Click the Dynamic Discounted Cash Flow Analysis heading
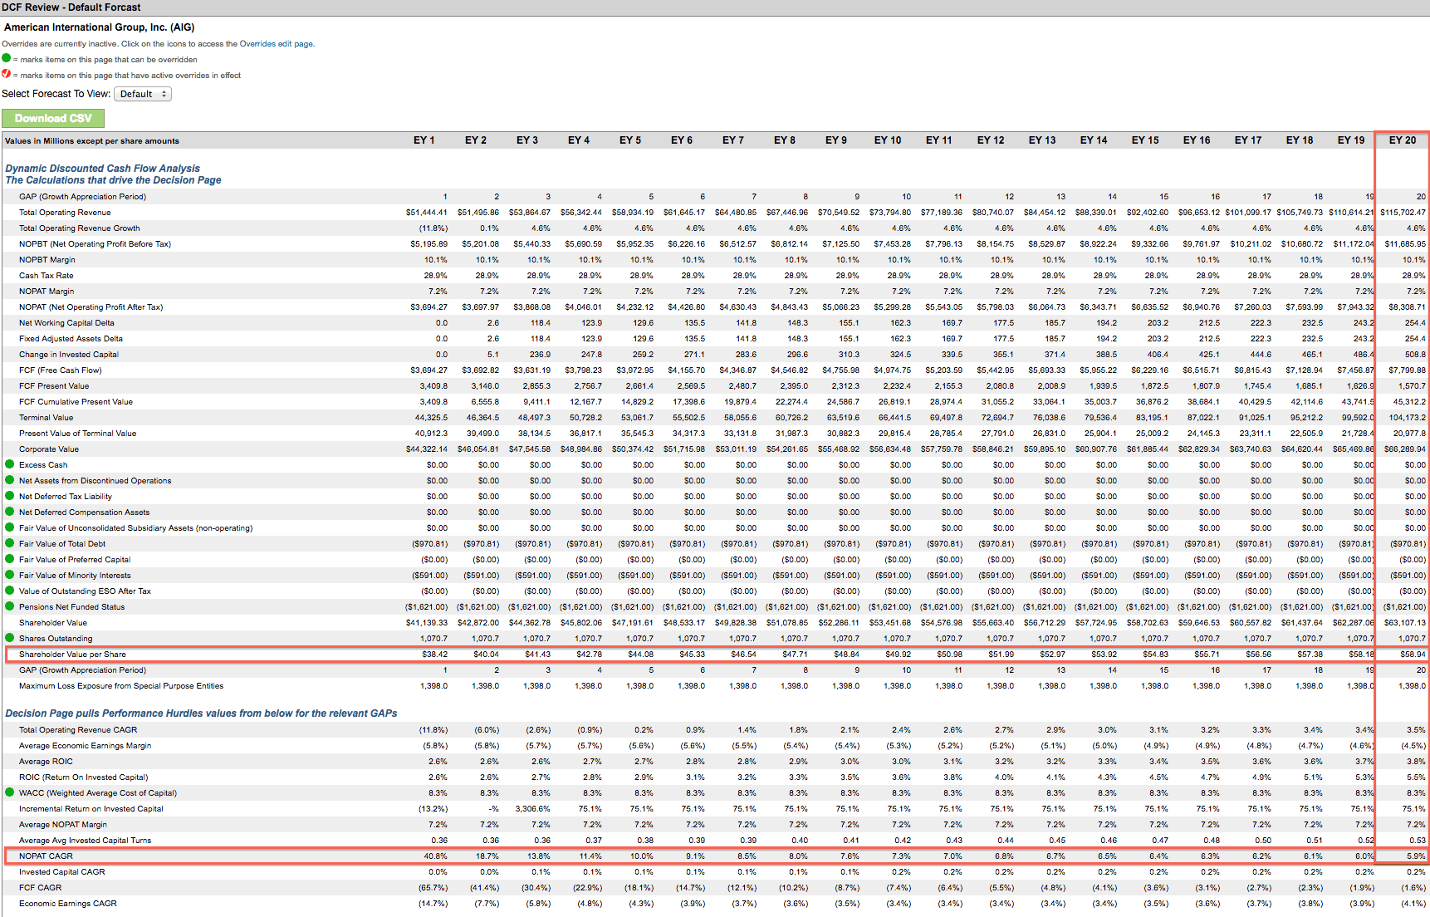This screenshot has height=917, width=1430. point(103,169)
